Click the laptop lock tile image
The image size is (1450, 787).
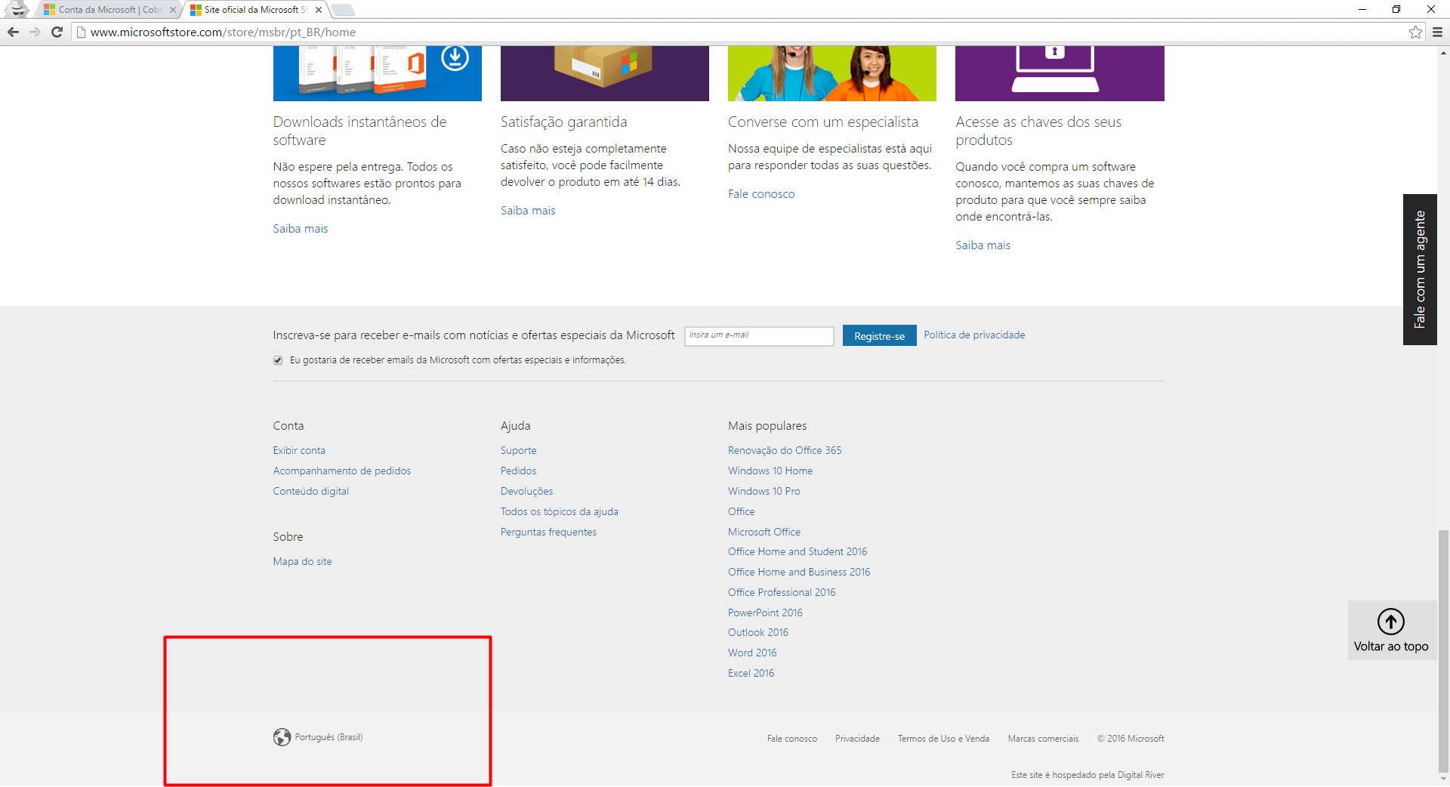[1060, 73]
